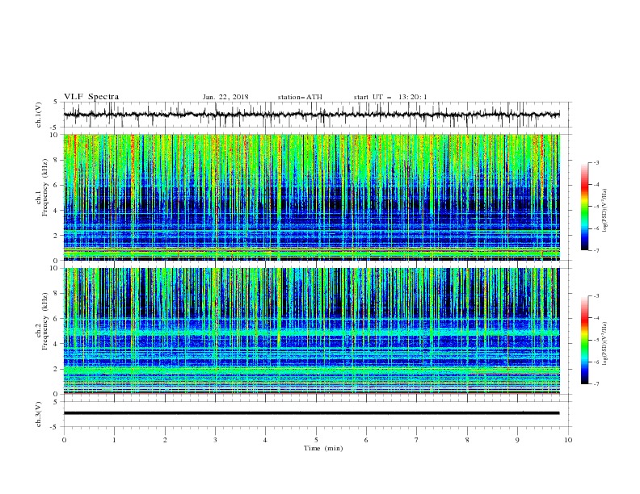
Task: Select the "Jan. 22, 2018" date text
Action: click(225, 97)
